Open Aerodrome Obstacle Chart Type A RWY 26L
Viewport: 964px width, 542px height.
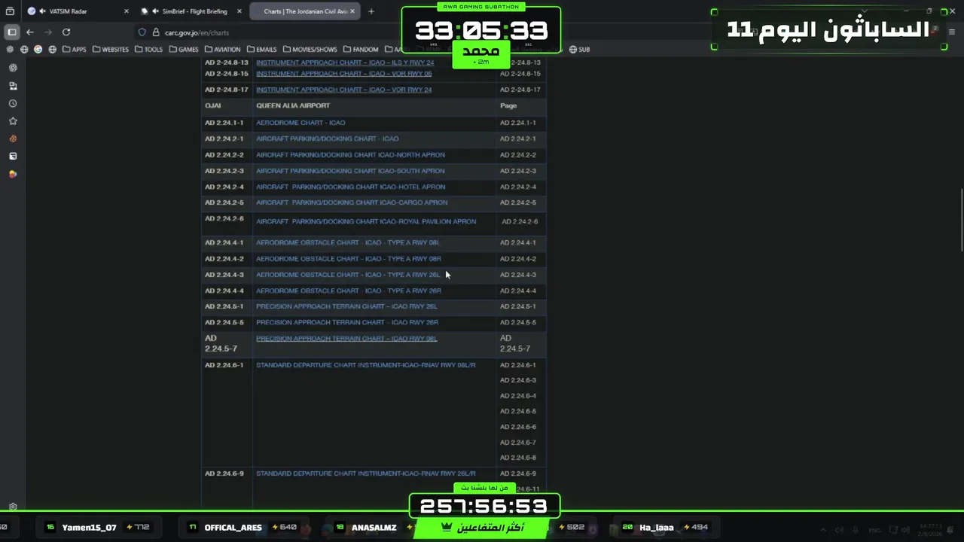[348, 275]
